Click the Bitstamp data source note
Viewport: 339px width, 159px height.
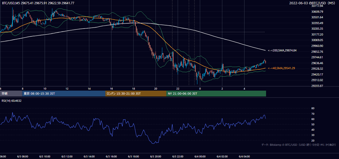tap(299, 145)
